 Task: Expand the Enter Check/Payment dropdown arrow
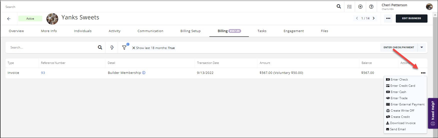click(x=422, y=47)
